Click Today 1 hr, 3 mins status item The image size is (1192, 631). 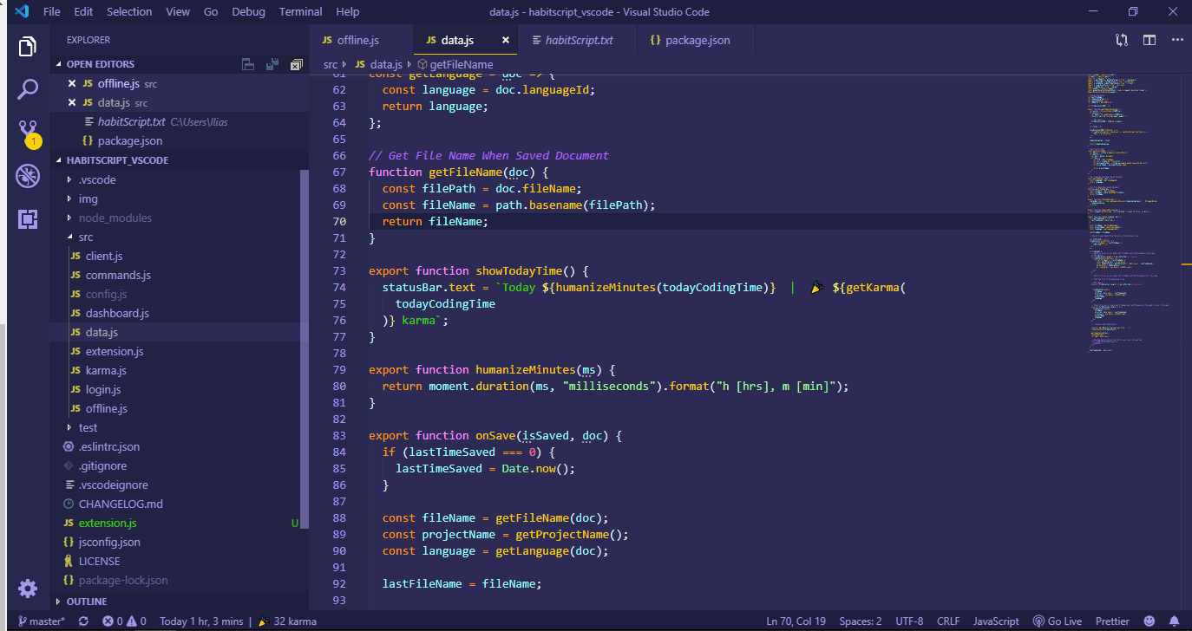coord(201,621)
